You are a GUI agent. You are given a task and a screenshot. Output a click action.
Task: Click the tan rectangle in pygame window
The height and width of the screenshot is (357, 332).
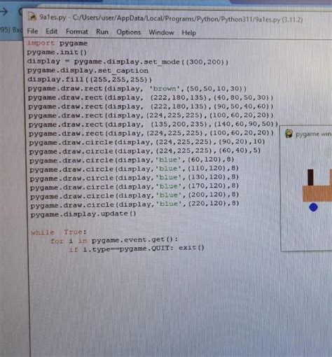[317, 193]
